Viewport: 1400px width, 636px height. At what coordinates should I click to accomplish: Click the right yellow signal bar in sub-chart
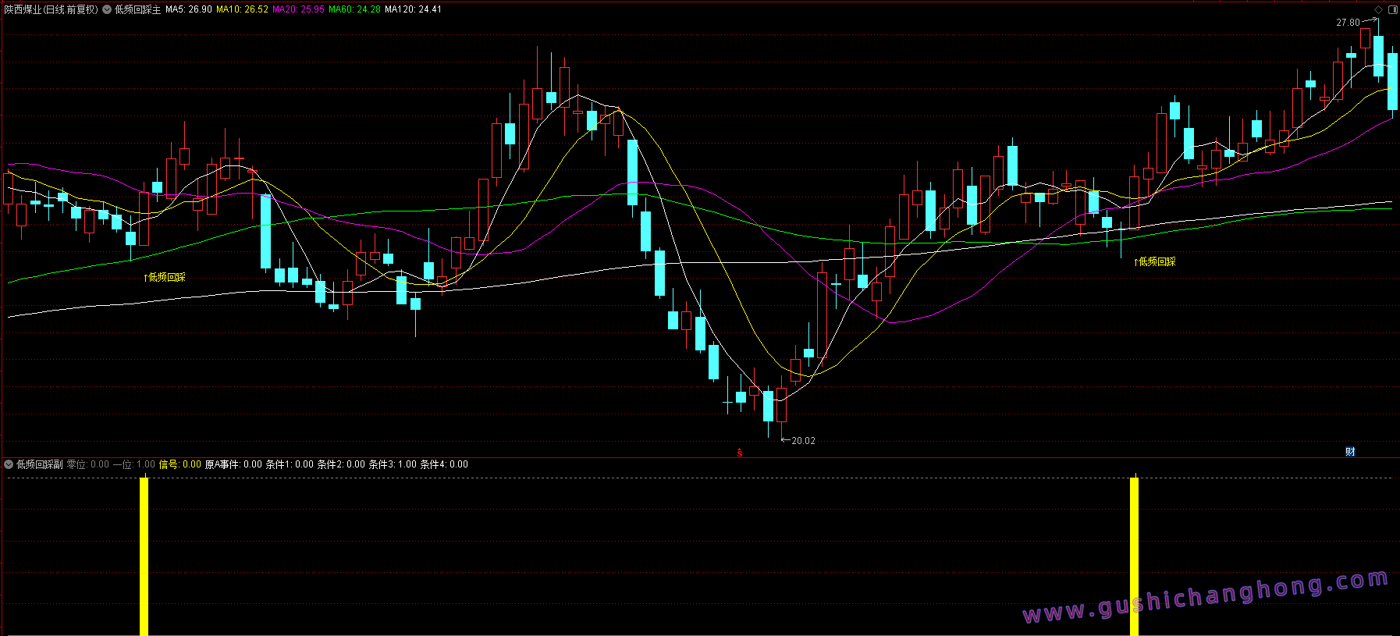[1134, 556]
